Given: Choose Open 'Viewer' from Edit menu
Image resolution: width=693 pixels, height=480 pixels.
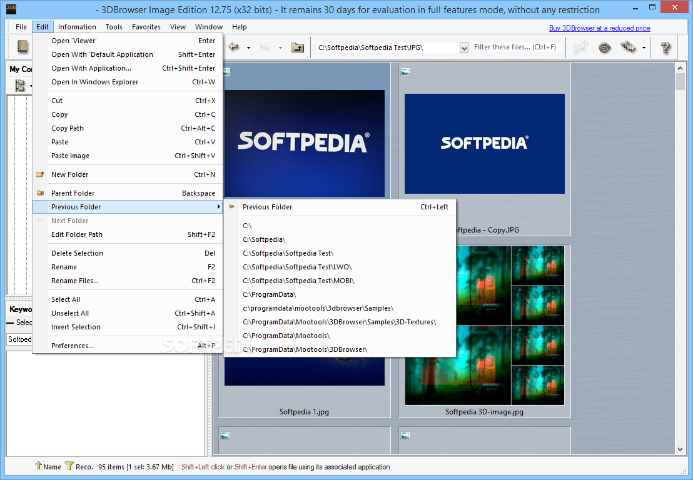Looking at the screenshot, I should 128,41.
